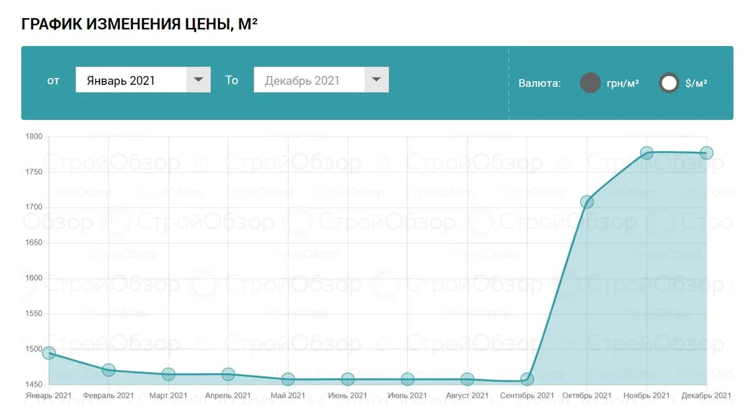Click the Февраль 2021 data point

point(109,370)
